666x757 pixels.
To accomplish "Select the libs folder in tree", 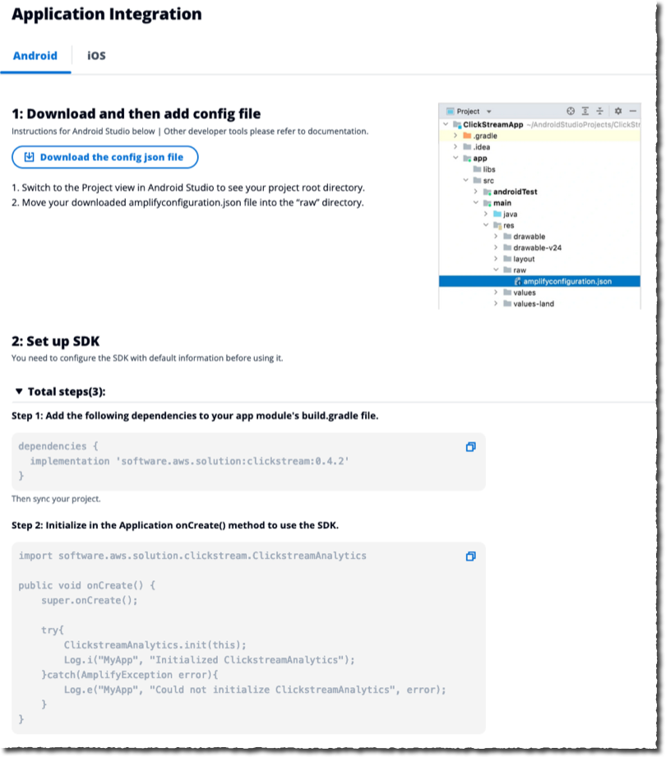I will (488, 169).
